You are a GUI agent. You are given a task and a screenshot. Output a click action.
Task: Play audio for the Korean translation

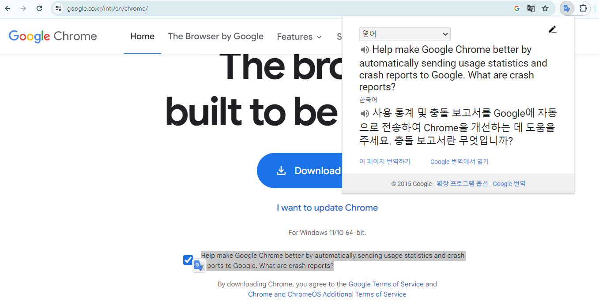[365, 114]
